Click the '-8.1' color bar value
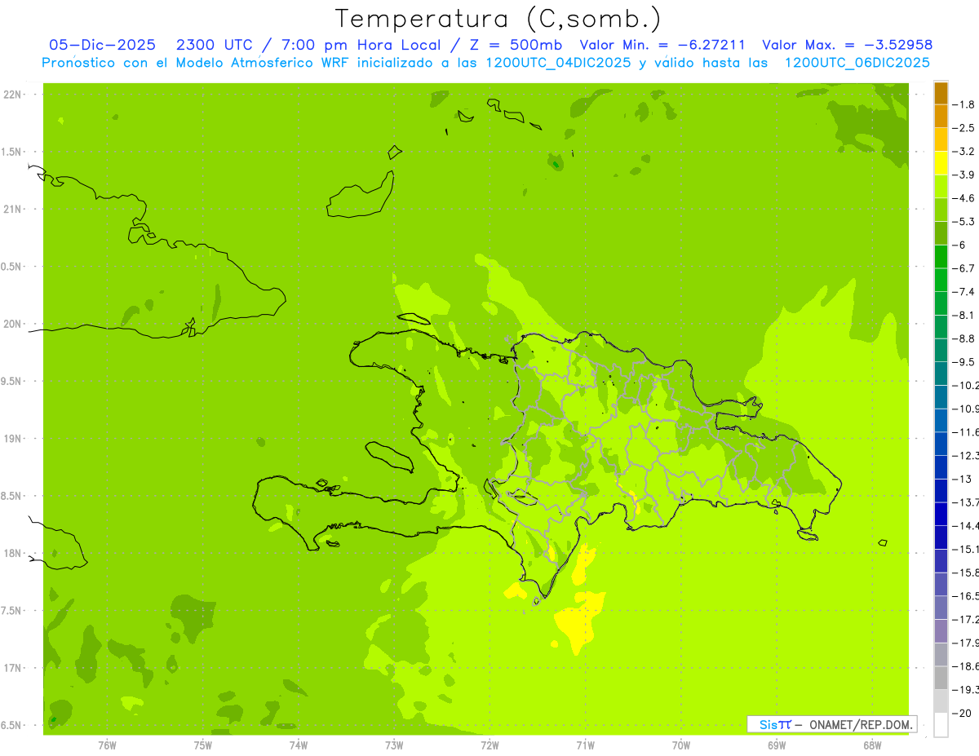The width and height of the screenshot is (979, 756). tap(965, 316)
